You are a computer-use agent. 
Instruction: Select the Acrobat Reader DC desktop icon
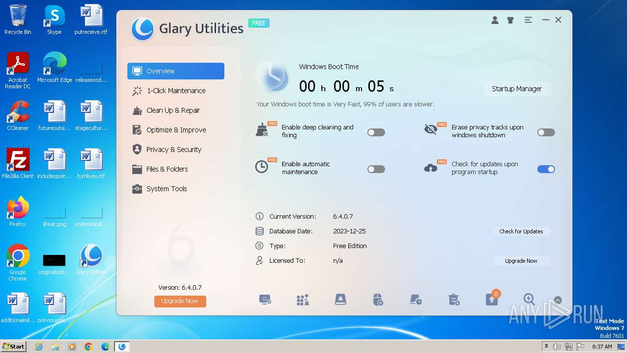pyautogui.click(x=18, y=71)
